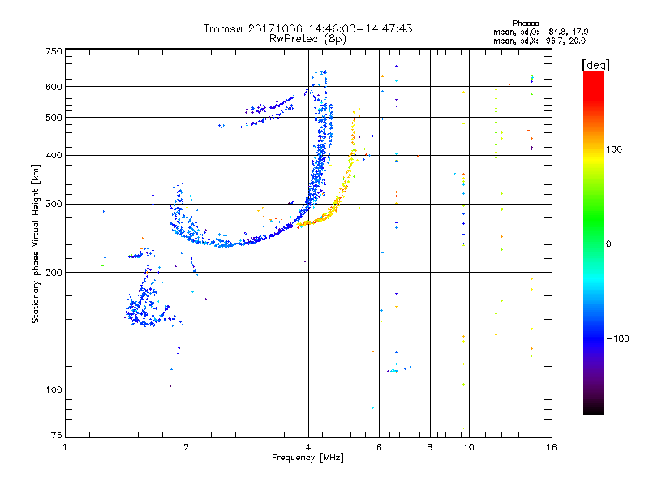This screenshot has height=487, width=649.
Task: Click the plot title "Tromsø 20171006 14:46:00-14:47:43"
Action: click(307, 28)
